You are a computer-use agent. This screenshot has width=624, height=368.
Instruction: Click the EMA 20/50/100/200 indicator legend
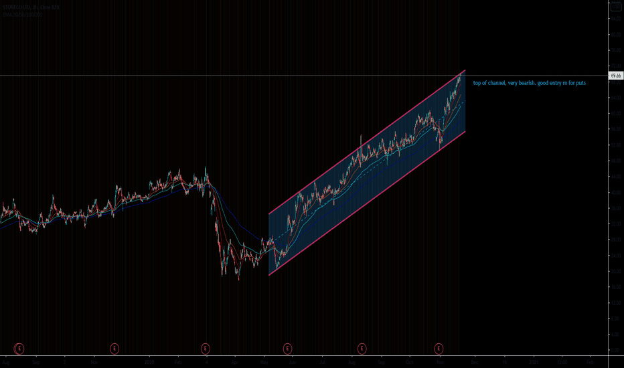click(23, 15)
